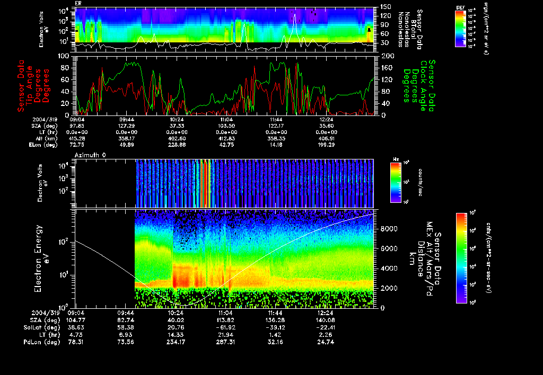Click ELon value 199.29
The height and width of the screenshot is (375, 543).
point(326,145)
